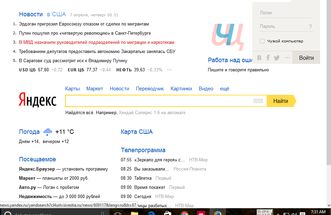Log in with VK social icon
The image size is (331, 215).
pos(259,57)
